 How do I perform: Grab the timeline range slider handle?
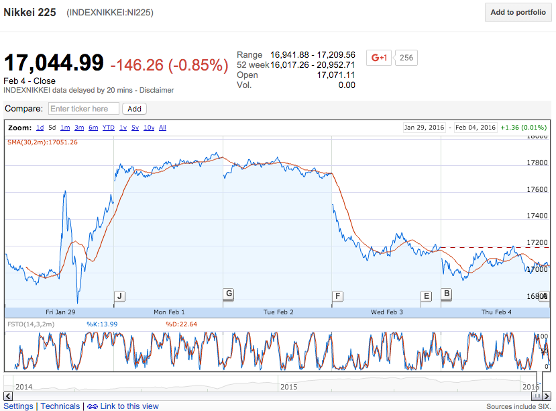(537, 396)
